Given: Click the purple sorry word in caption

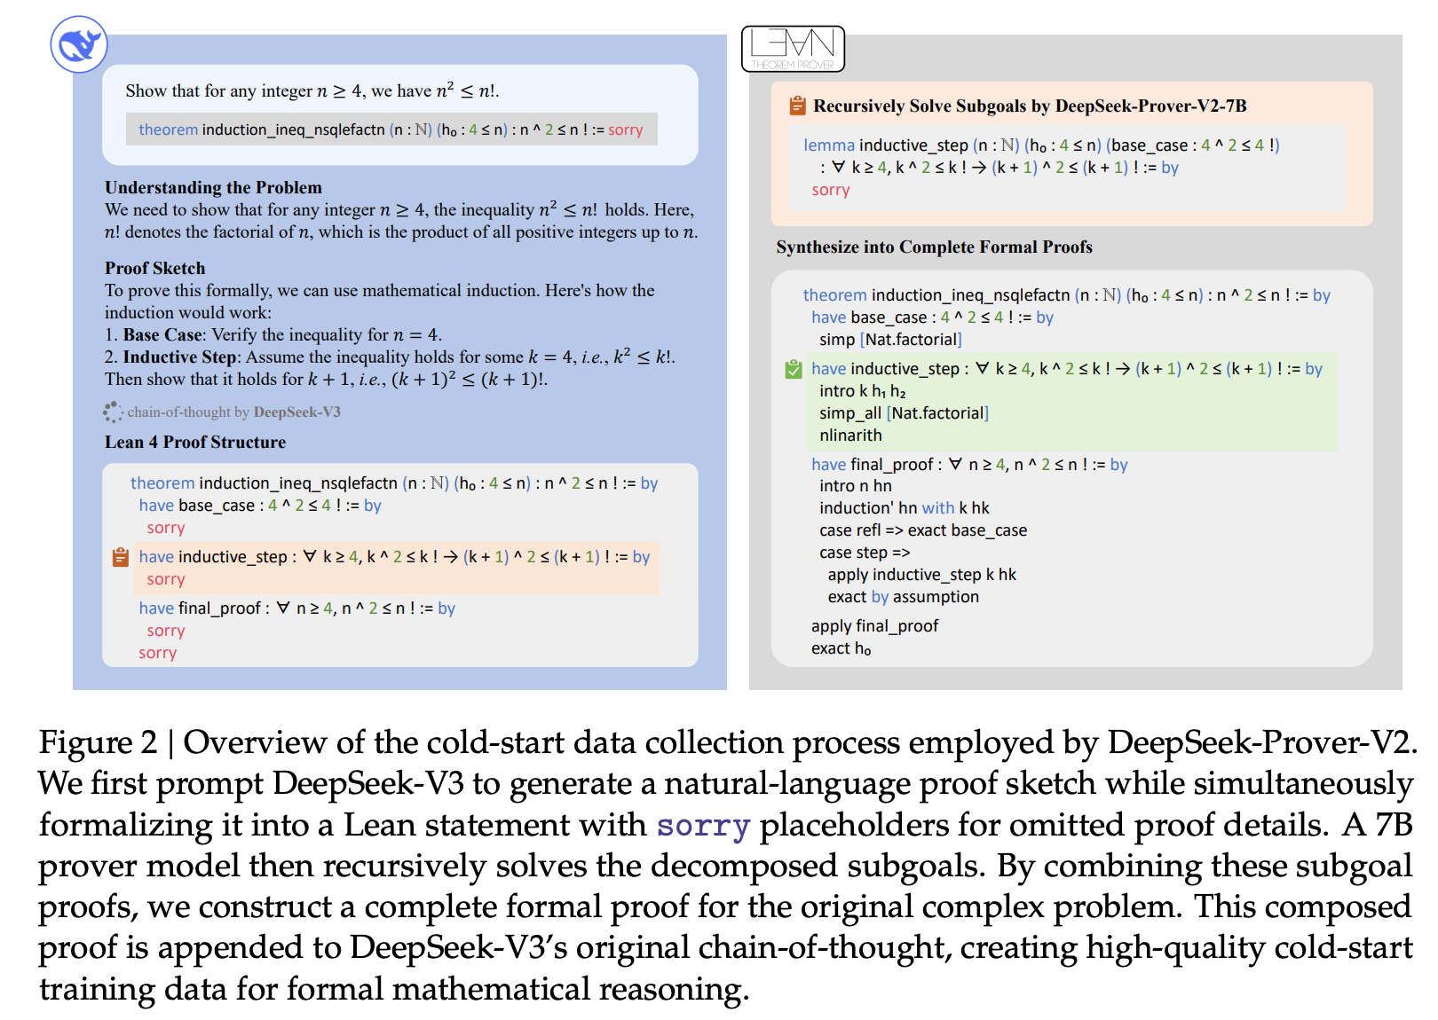Looking at the screenshot, I should (x=703, y=826).
